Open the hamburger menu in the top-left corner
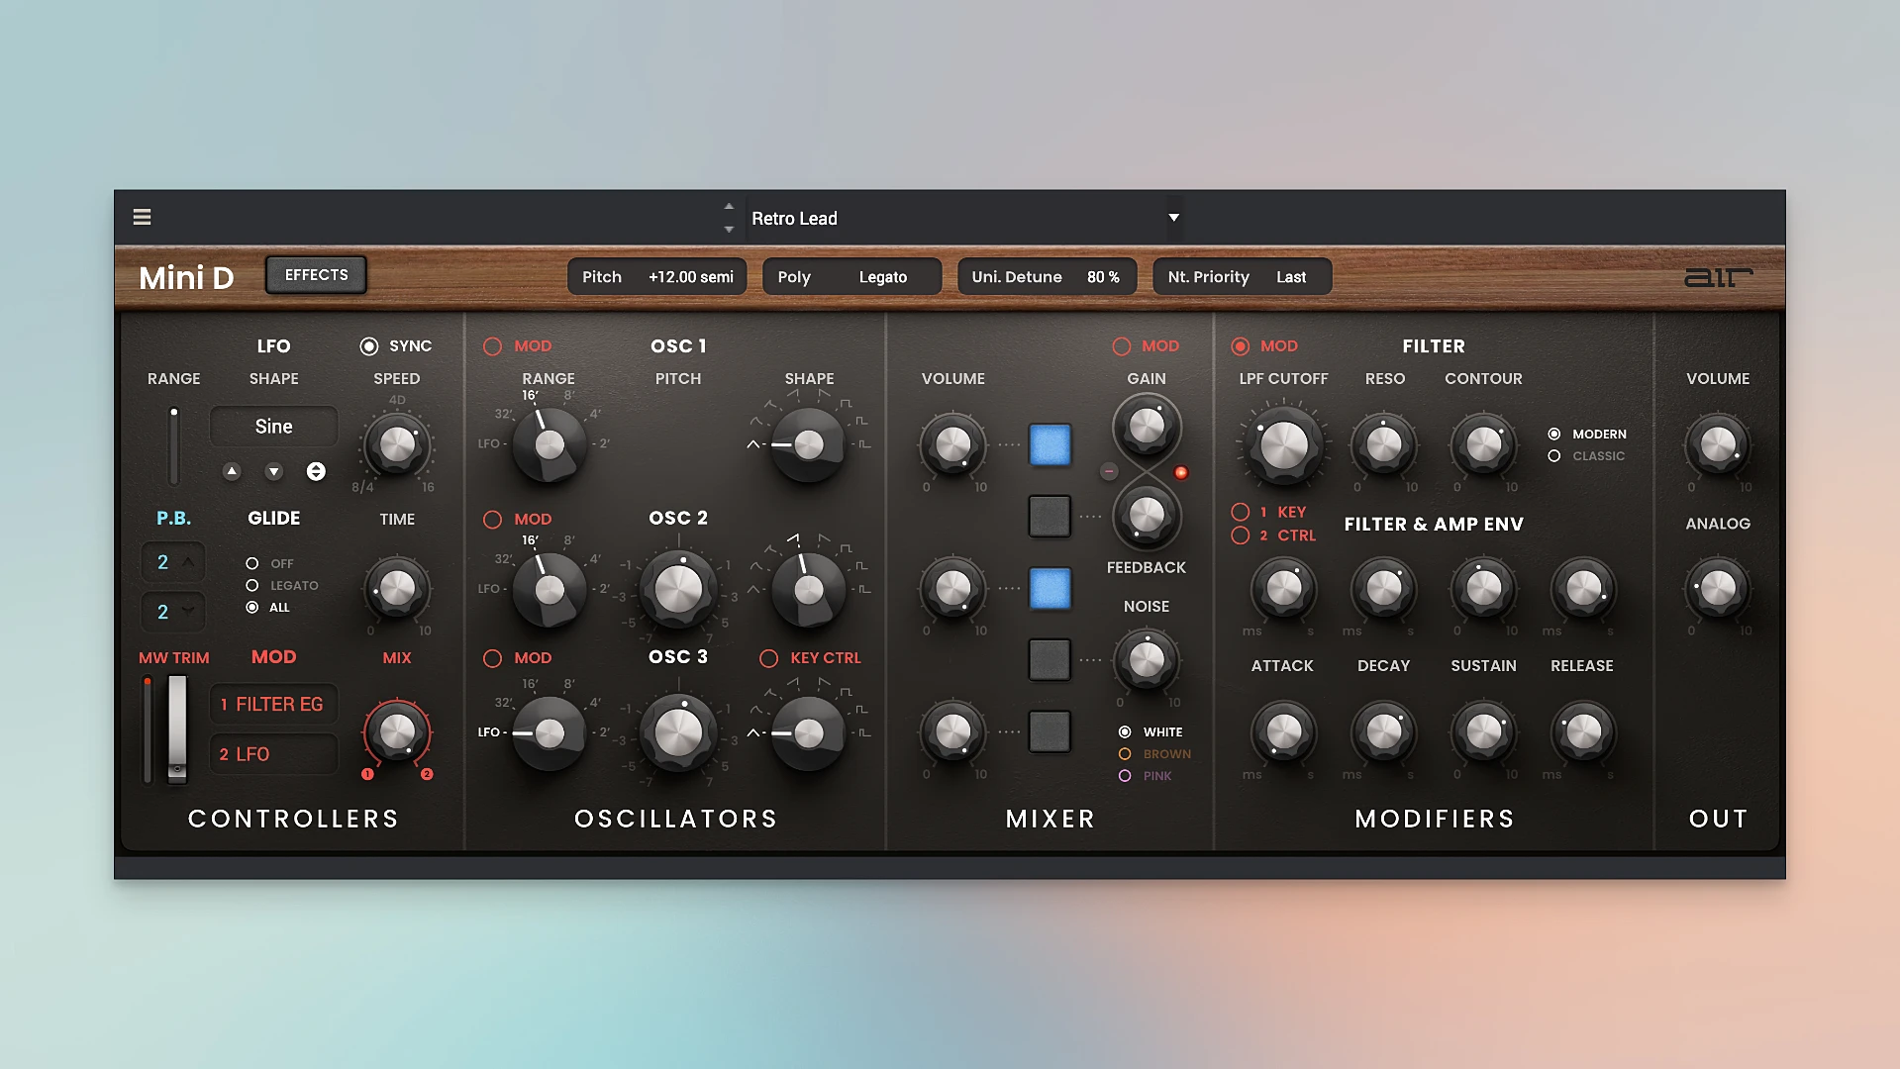Image resolution: width=1901 pixels, height=1069 pixels. 142,217
